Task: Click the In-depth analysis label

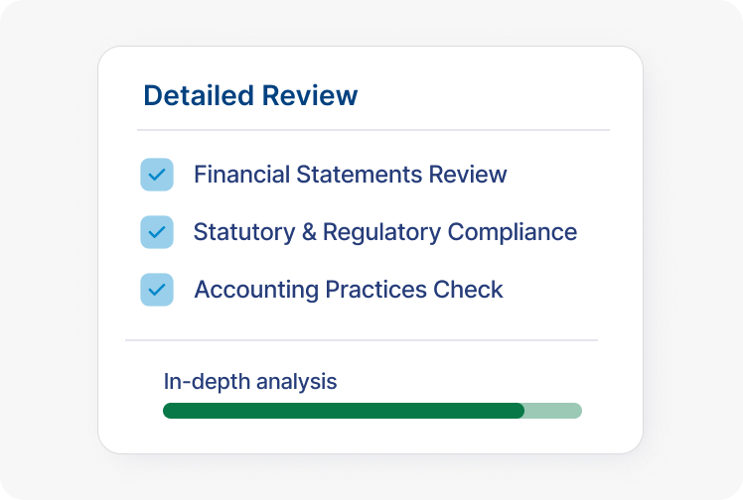Action: (x=250, y=381)
